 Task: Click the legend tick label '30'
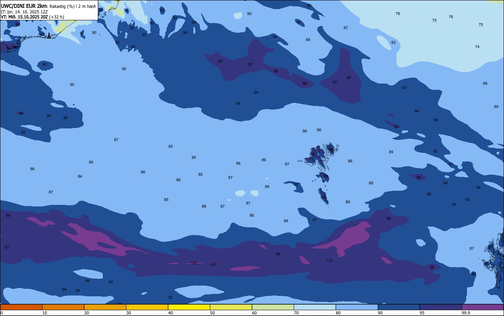click(128, 313)
